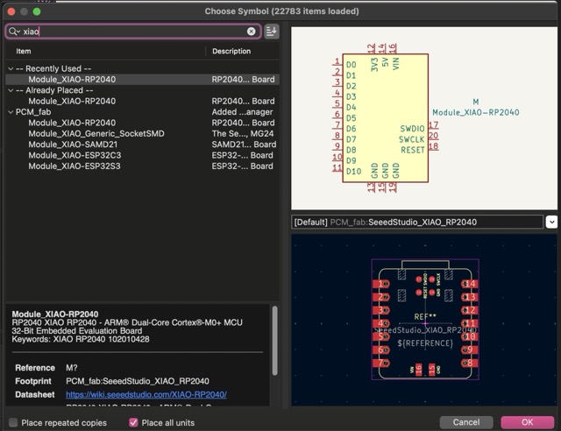This screenshot has height=431, width=561.
Task: Click the description panel scrollbar
Action: pos(274,340)
